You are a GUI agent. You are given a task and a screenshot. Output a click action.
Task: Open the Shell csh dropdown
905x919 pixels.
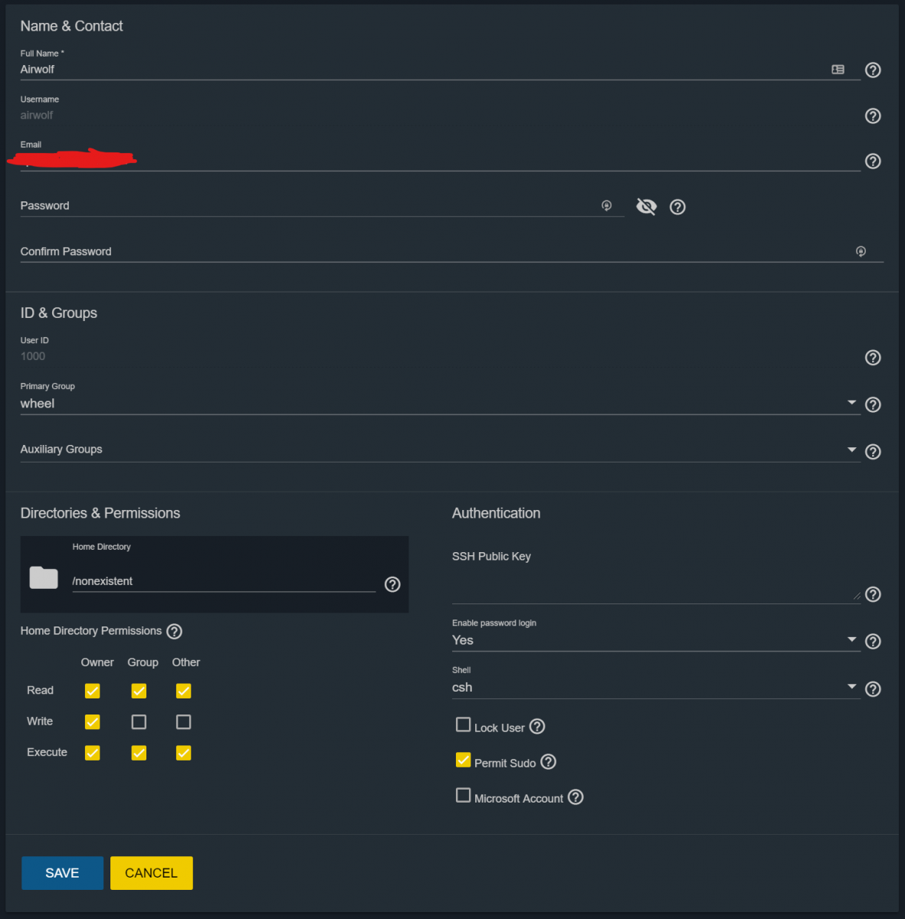pos(656,688)
